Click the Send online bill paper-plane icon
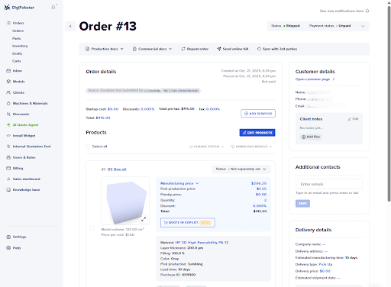The image size is (391, 287). coord(219,49)
